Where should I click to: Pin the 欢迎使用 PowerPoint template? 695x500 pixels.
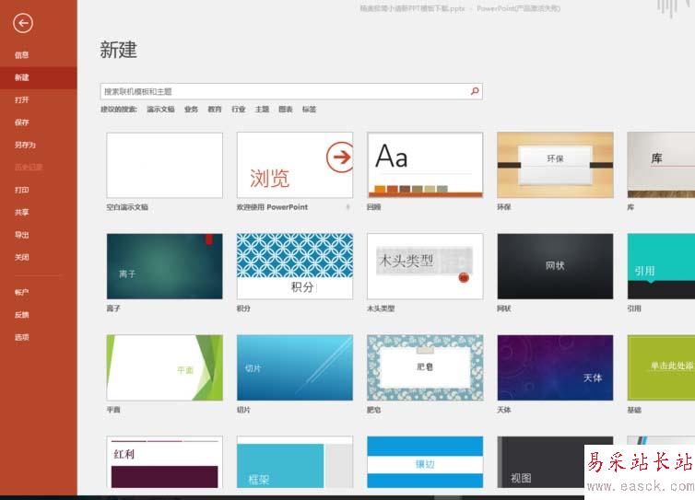point(347,207)
